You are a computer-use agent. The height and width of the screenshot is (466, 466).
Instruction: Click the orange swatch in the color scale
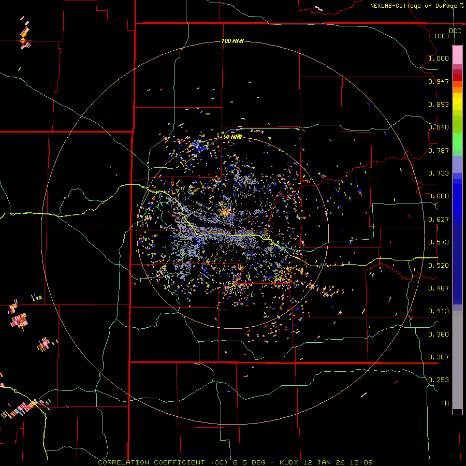tap(457, 90)
